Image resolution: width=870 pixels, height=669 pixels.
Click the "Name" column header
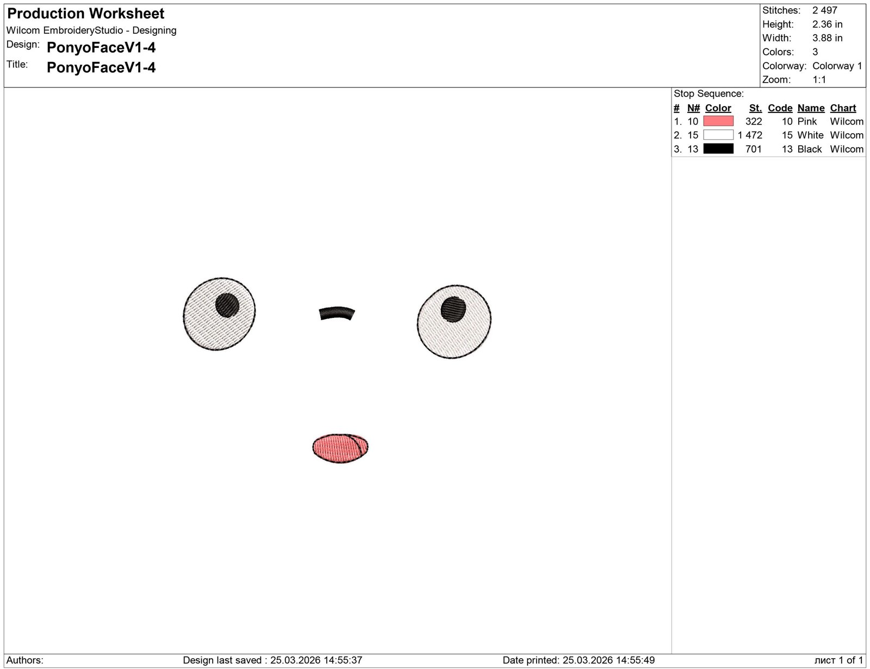pos(811,108)
